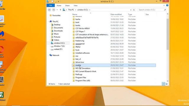Select Documents in the navigation tree
Viewport: 189px width, 106px height.
(x=58, y=28)
